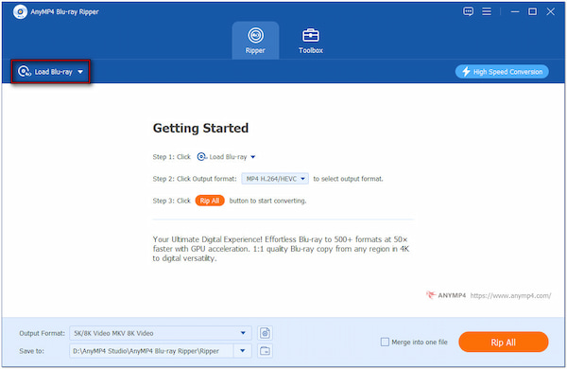Click Load Blu-ray in Step 1
Screen dimensions: 567x369
pyautogui.click(x=226, y=157)
